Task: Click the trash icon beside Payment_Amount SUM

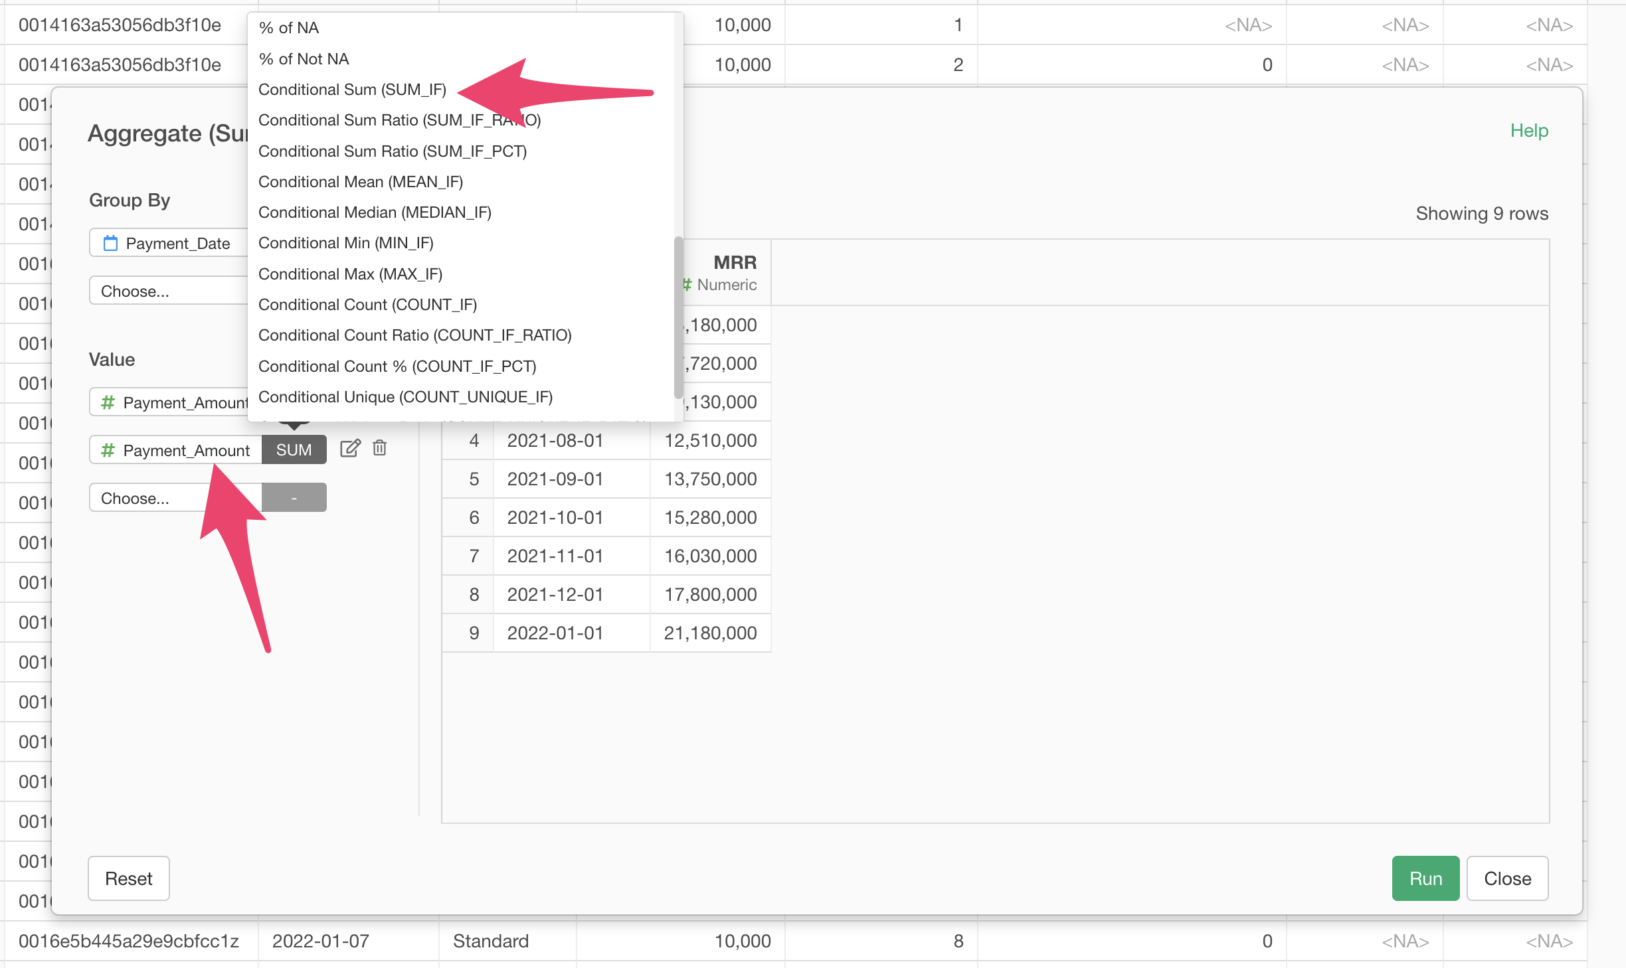Action: tap(380, 449)
